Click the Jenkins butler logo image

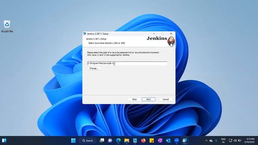(x=171, y=41)
